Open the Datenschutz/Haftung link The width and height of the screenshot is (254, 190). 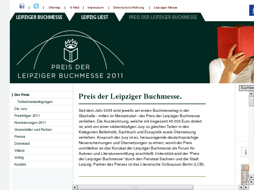(129, 8)
